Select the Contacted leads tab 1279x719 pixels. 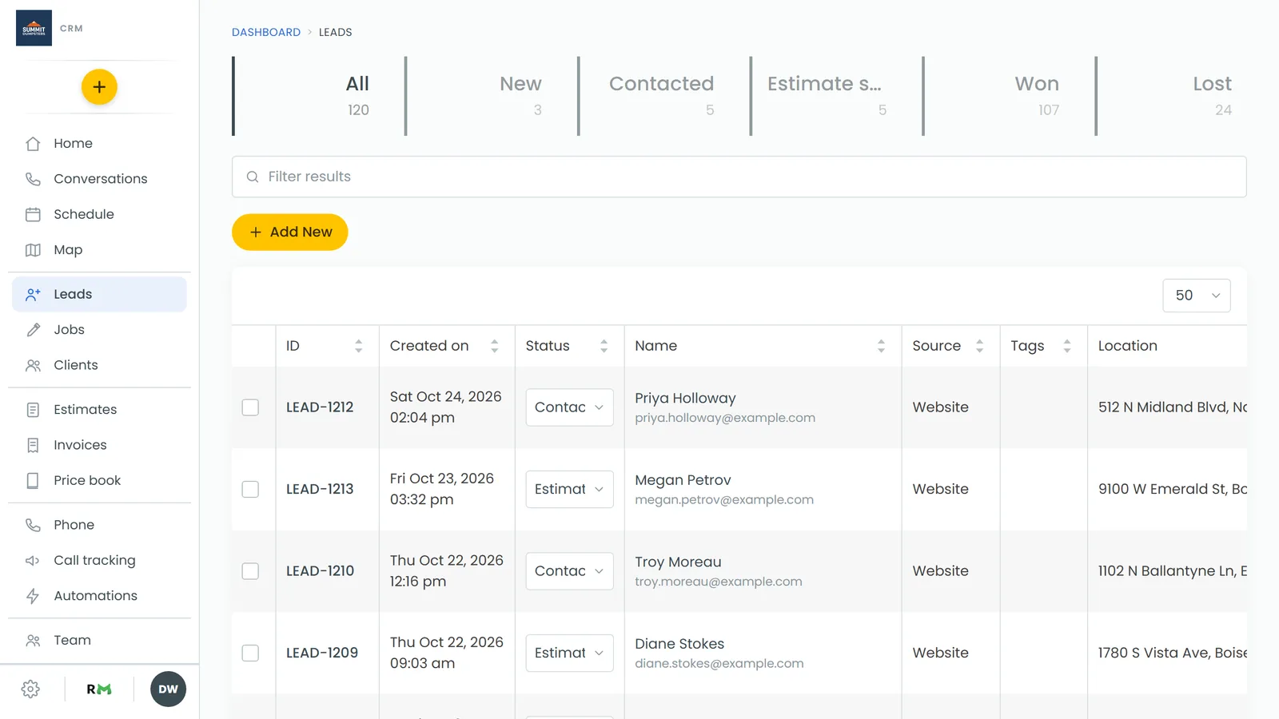(x=663, y=96)
